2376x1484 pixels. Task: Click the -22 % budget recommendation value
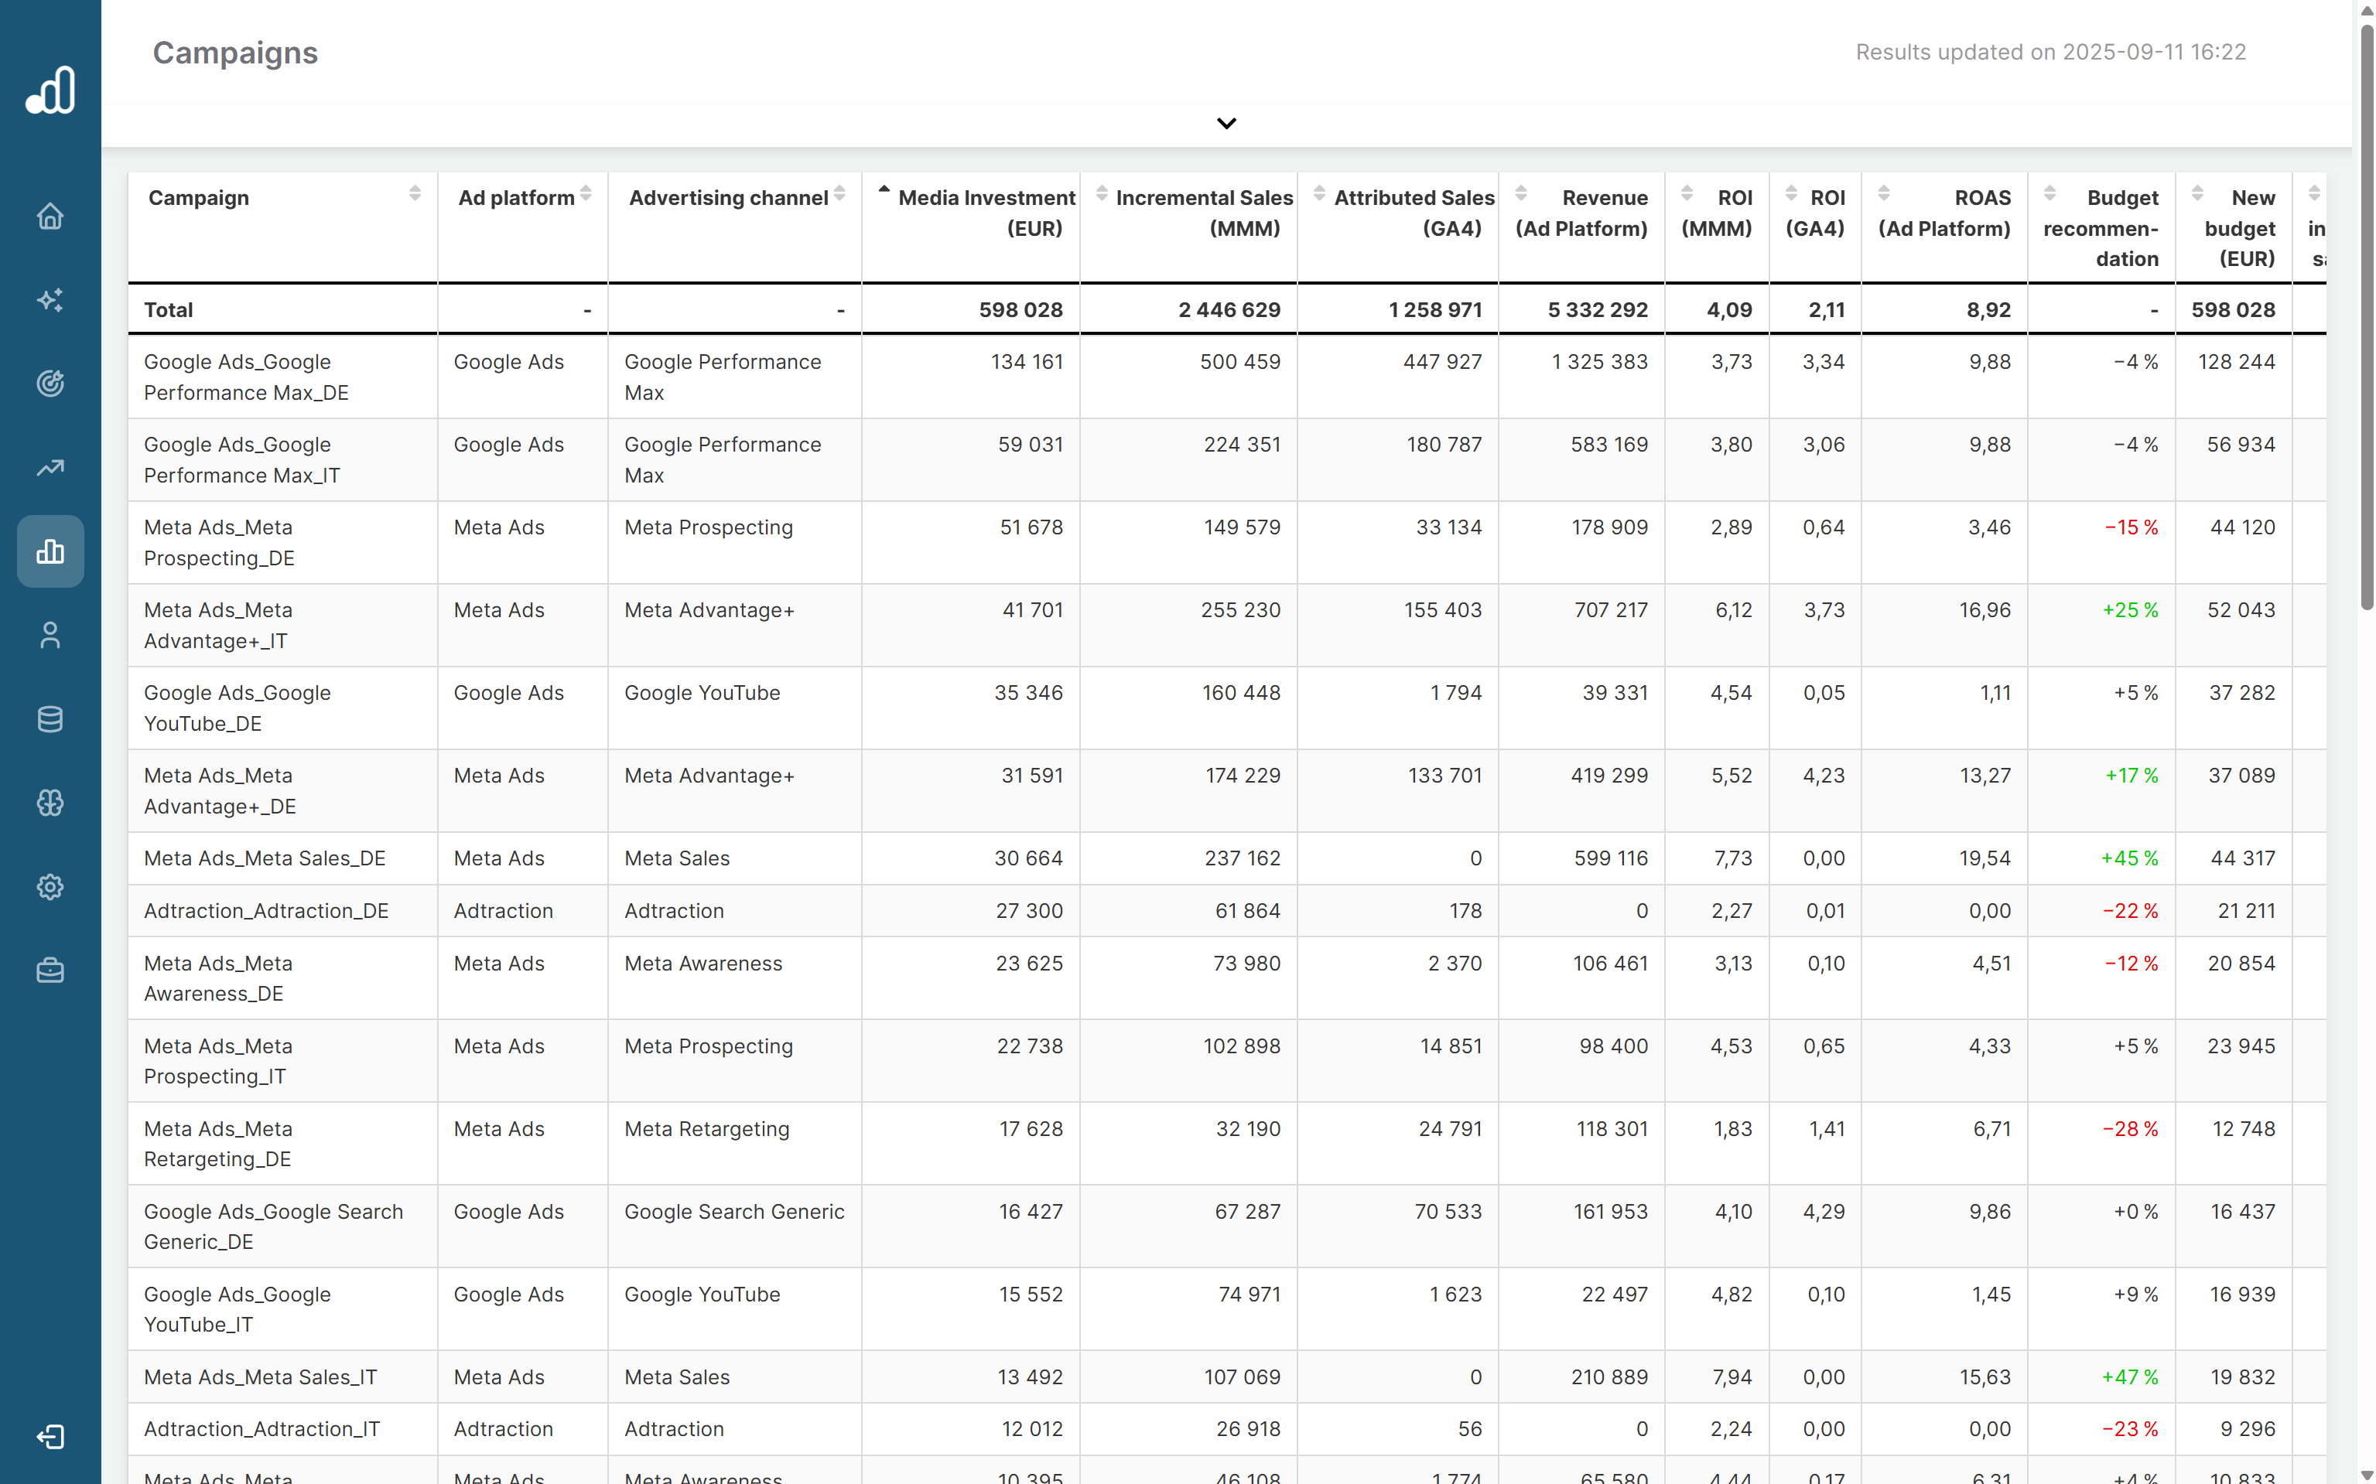click(x=2131, y=911)
